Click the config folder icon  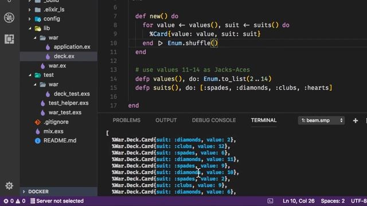[x=38, y=19]
